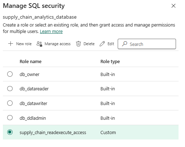Click Built-in type in db_ddladmin row
Screen dimensions: 185x147
click(108, 118)
